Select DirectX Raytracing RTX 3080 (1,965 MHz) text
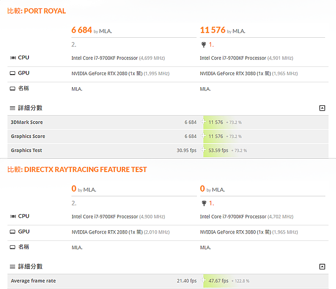336x289 pixels. pos(249,232)
